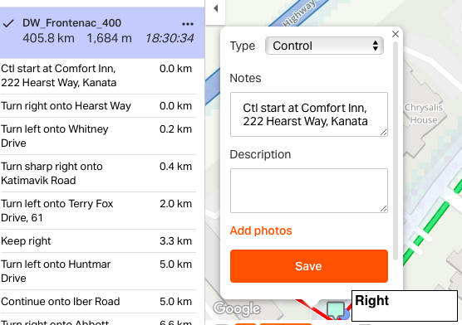Open the three-dot menu for DW_Frontenac_400
462x325 pixels.
(188, 24)
